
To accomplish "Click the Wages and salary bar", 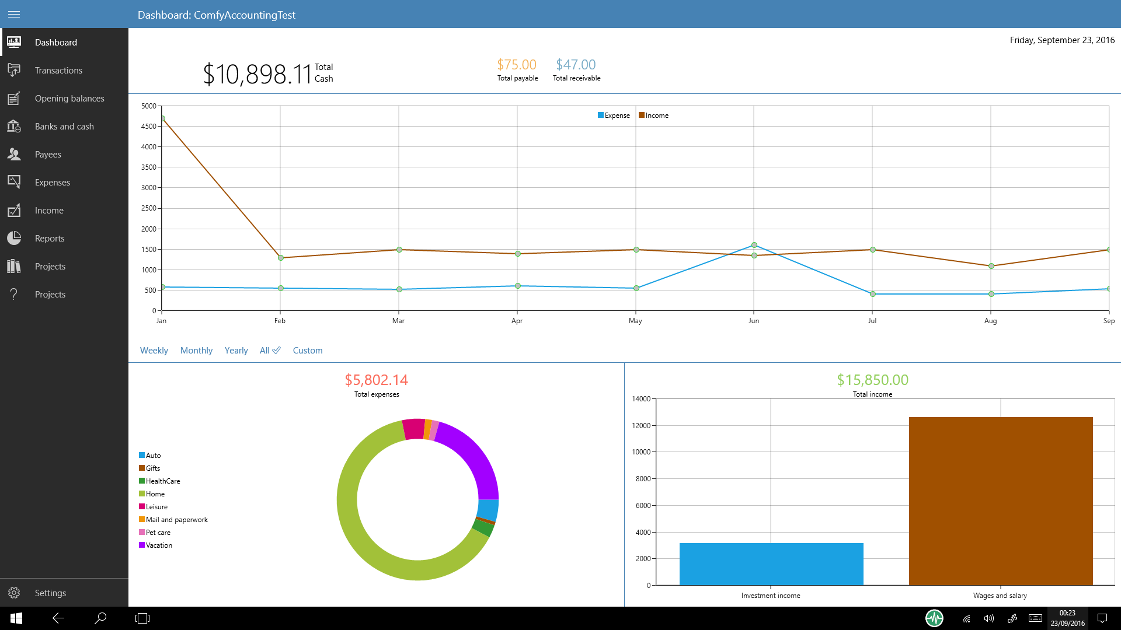I will coord(1000,501).
